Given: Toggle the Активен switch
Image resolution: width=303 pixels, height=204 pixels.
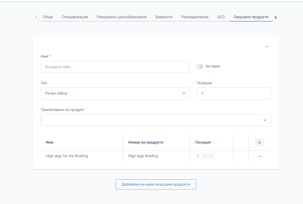Looking at the screenshot, I should coord(200,66).
